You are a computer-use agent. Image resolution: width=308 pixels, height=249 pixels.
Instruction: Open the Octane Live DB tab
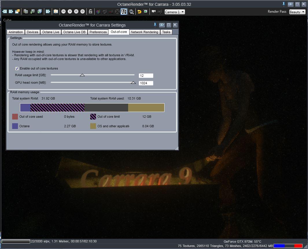click(x=74, y=32)
